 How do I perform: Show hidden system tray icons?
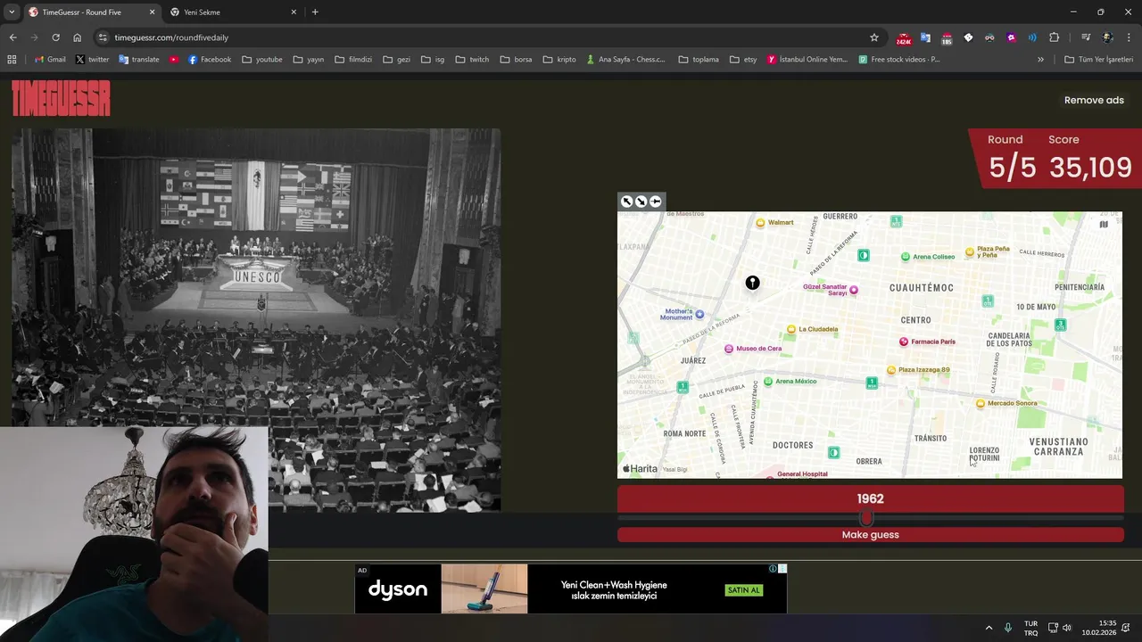point(989,628)
